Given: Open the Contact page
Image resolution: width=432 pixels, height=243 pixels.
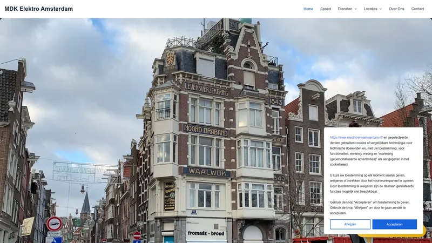Looking at the screenshot, I should (x=417, y=9).
